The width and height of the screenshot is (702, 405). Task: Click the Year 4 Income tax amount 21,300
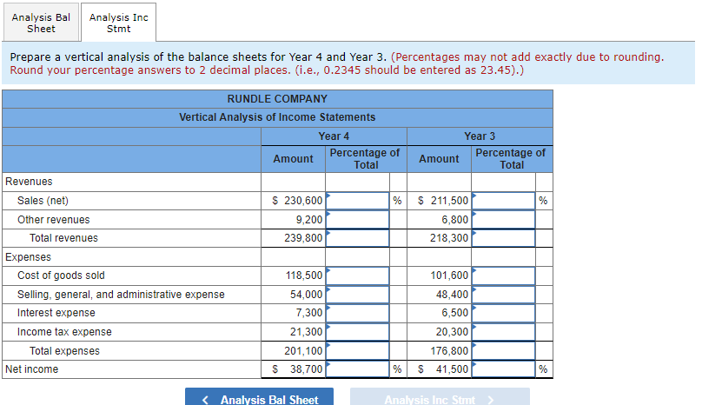coord(306,332)
